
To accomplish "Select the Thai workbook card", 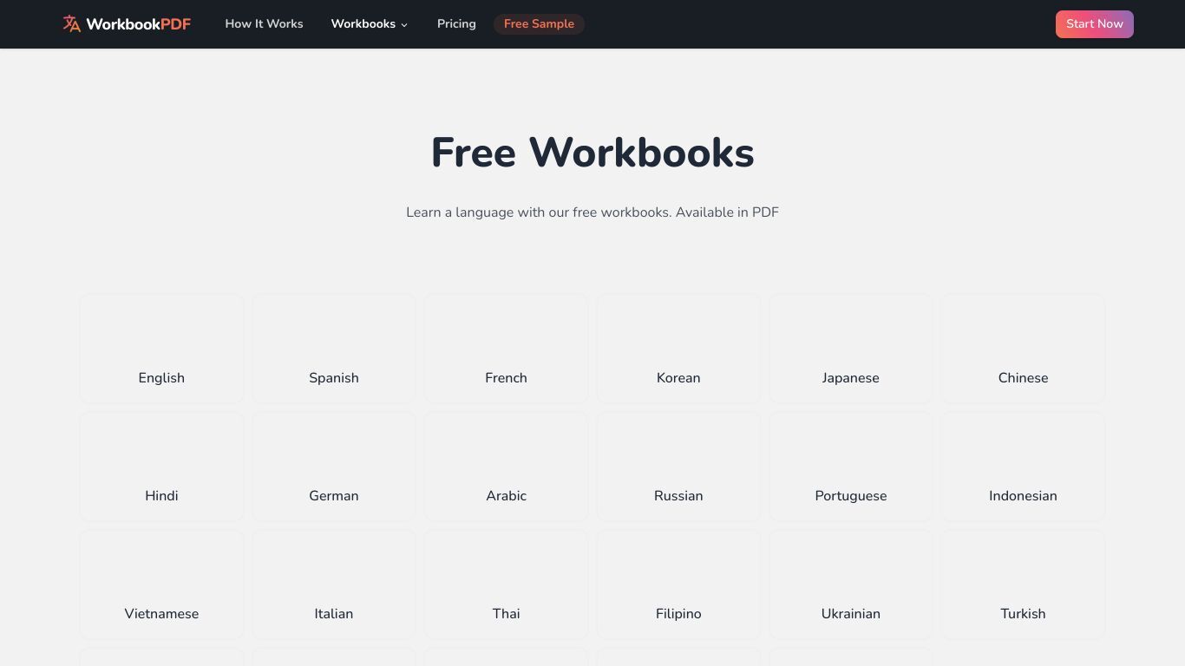I will (506, 584).
